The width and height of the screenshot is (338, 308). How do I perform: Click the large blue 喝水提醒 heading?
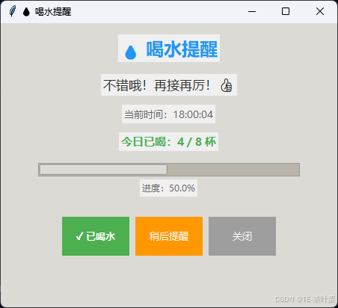coord(182,49)
